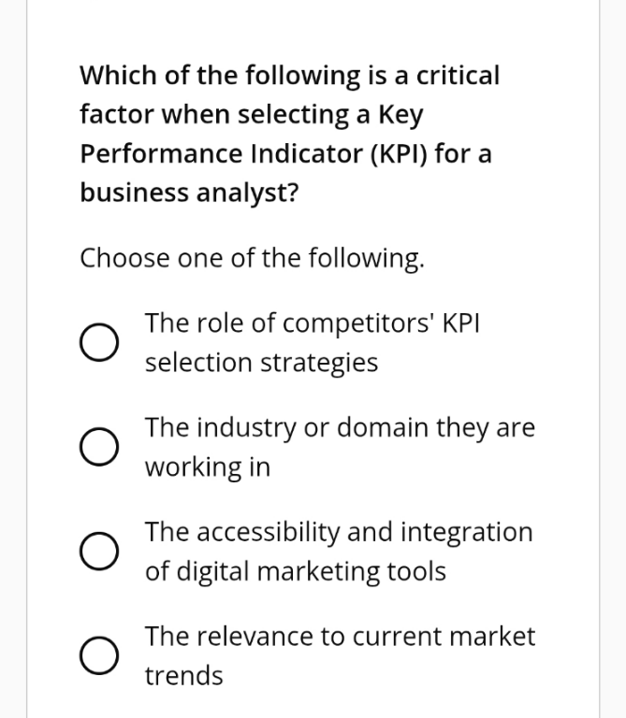Viewport: 626px width, 718px height.
Task: Click "factor when selecting a Key" question line
Action: 252,115
